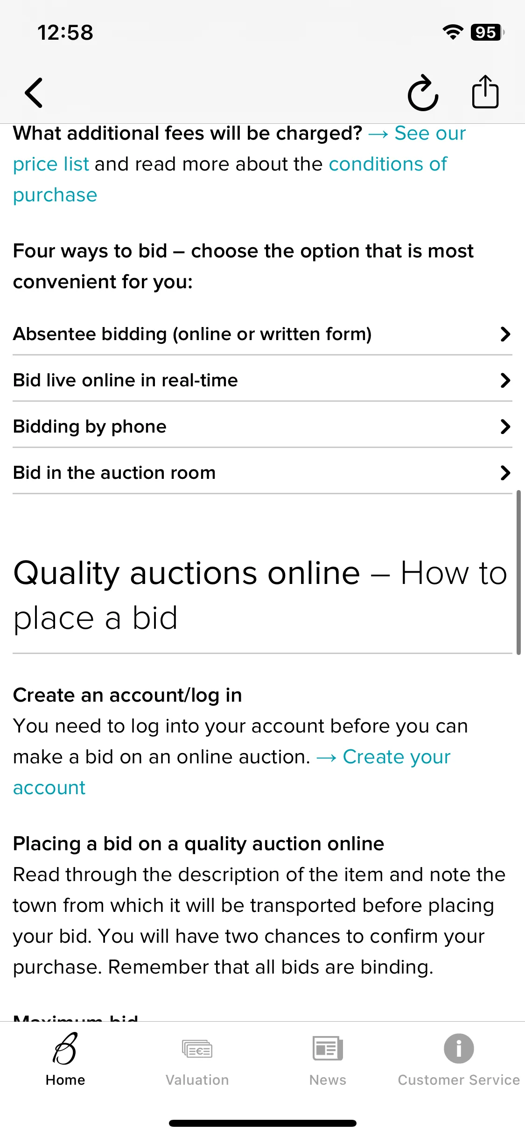Switch to the Valuation tab label
525x1138 pixels.
point(197,1080)
